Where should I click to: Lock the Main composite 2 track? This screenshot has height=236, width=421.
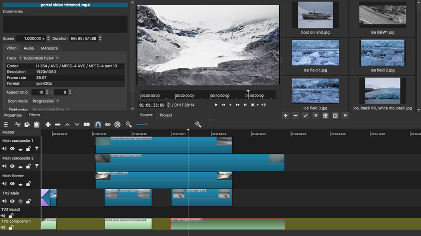[x=28, y=166]
